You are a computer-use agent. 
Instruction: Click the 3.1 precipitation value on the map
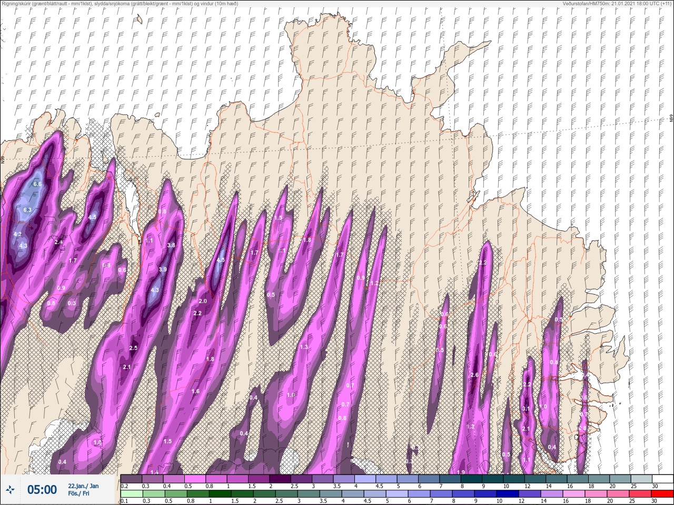click(x=526, y=409)
